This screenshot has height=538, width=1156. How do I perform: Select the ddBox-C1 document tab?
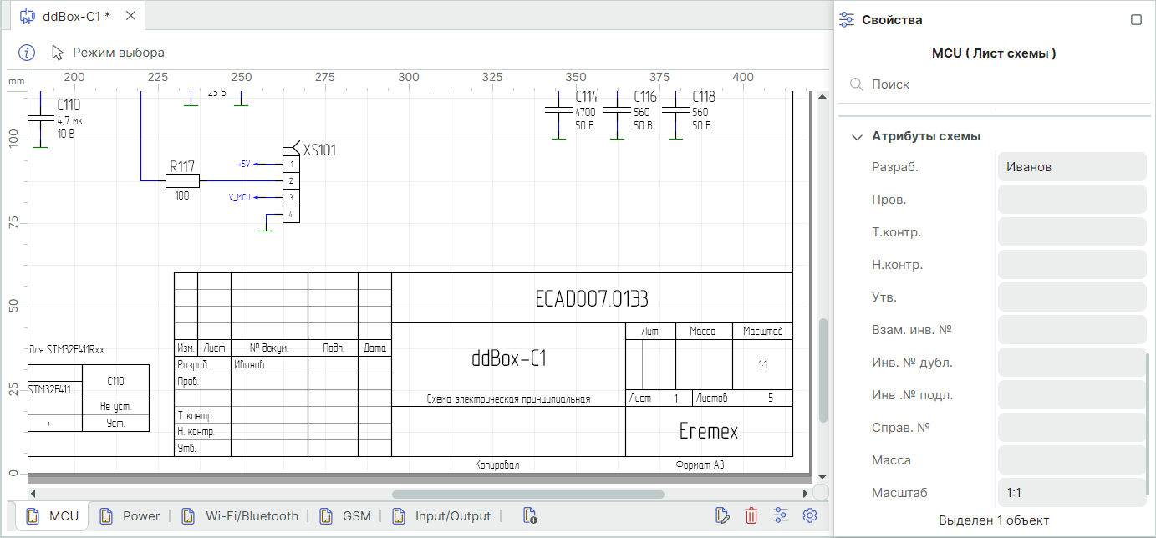click(77, 16)
